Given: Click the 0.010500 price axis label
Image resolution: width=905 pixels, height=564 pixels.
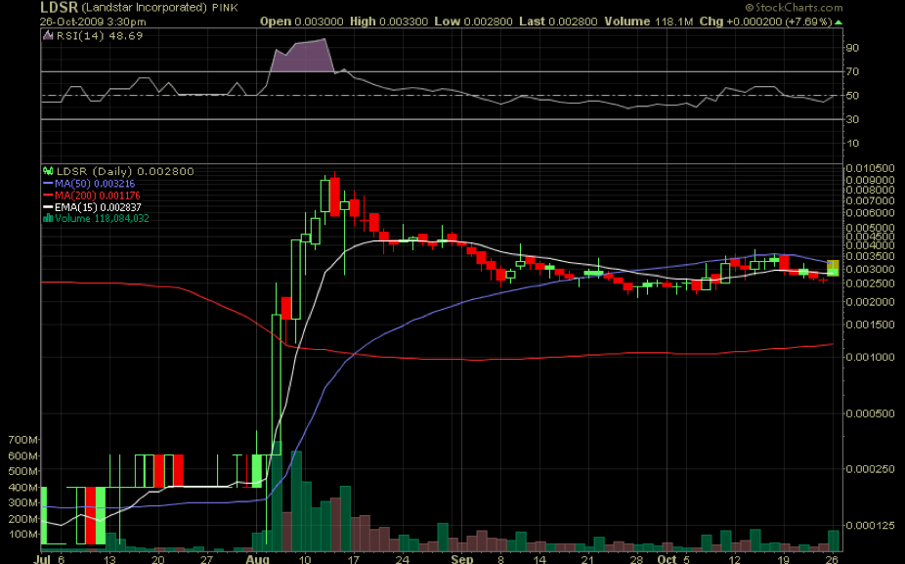Looking at the screenshot, I should tap(870, 168).
